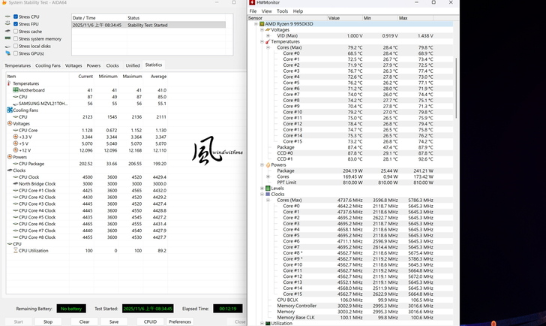Click the Motherboard temperature icon

[x=15, y=90]
